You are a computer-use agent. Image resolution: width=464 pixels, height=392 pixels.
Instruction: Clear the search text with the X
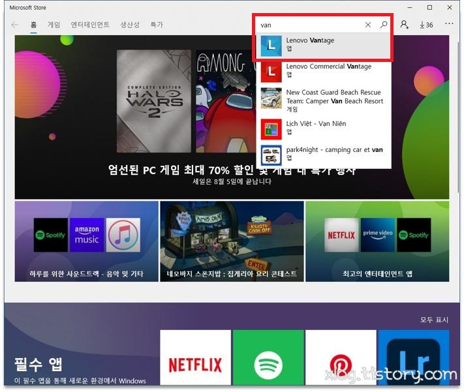pyautogui.click(x=368, y=25)
